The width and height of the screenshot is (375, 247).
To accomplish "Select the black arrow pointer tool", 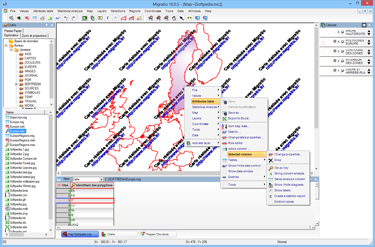I will point(181,18).
